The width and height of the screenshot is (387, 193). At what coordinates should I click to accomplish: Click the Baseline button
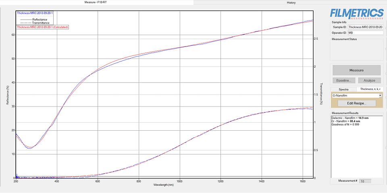click(x=343, y=80)
